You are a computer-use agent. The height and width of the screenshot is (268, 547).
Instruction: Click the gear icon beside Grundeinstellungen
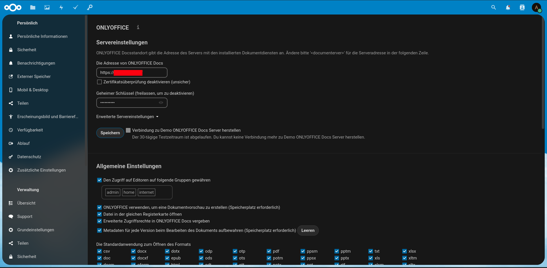[11, 230]
